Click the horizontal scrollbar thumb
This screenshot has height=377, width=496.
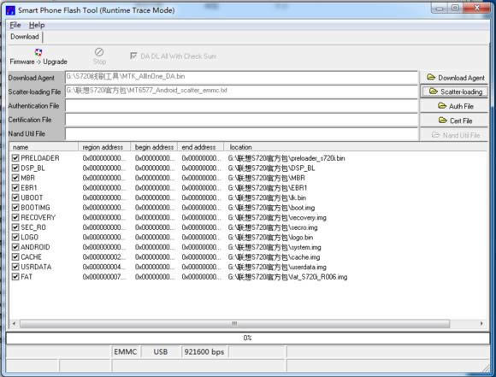pyautogui.click(x=234, y=323)
